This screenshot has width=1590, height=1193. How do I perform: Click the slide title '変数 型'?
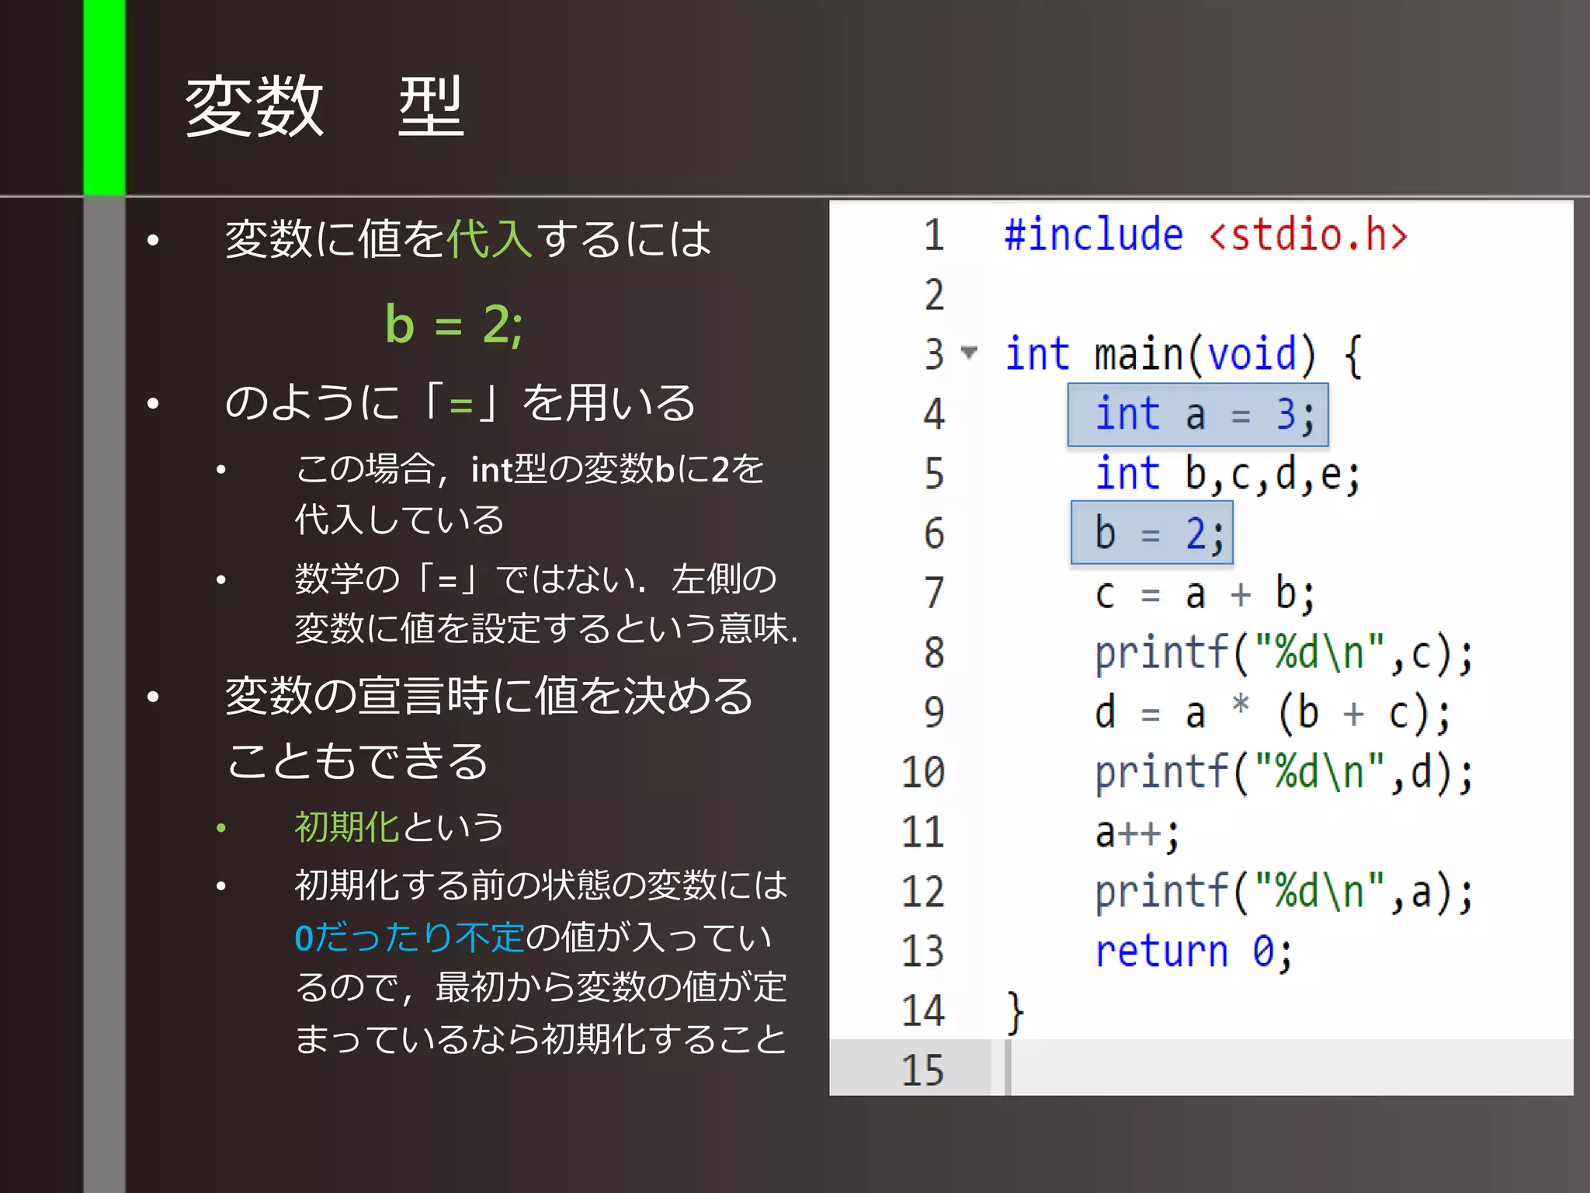tap(325, 106)
